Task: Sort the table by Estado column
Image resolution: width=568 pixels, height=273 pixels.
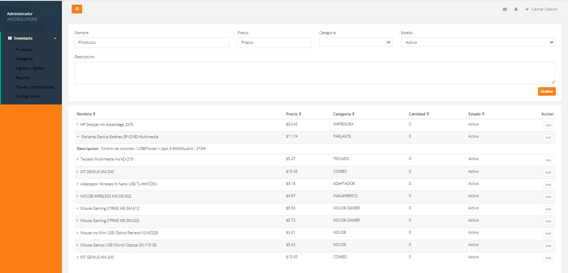Action: pyautogui.click(x=476, y=114)
